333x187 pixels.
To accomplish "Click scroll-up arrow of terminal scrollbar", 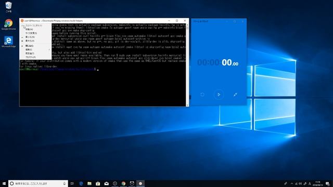I will point(187,25).
